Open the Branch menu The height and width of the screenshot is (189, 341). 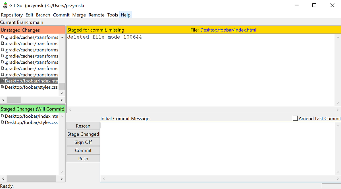point(43,15)
